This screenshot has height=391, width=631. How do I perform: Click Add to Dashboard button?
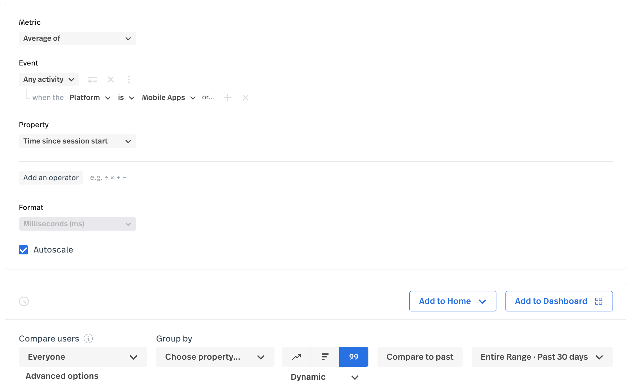click(559, 301)
